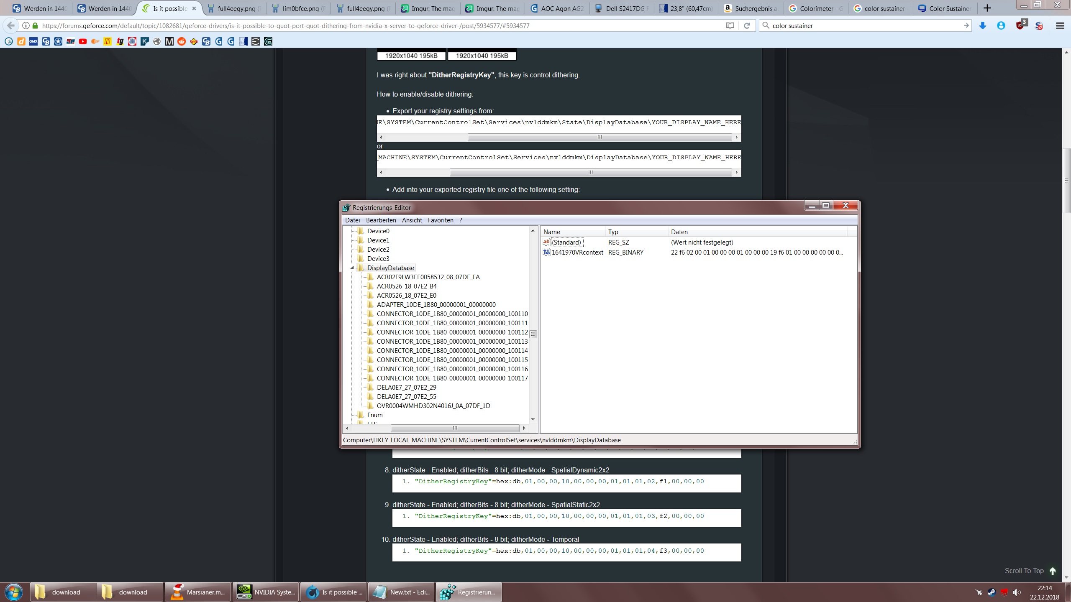The image size is (1071, 602).
Task: Switch to the AOC Agon AG2 tab
Action: pos(558,8)
